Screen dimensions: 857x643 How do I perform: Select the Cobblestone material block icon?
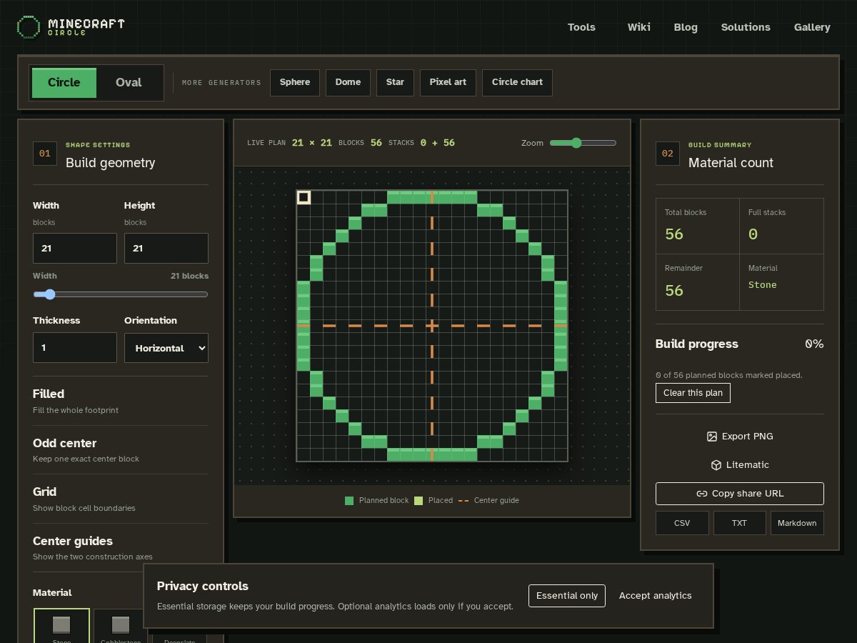coord(121,624)
